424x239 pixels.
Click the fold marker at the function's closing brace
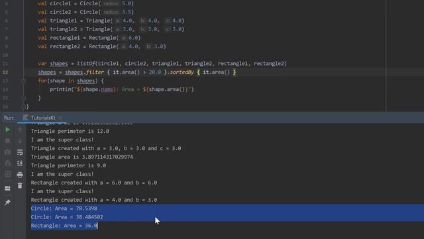click(23, 106)
